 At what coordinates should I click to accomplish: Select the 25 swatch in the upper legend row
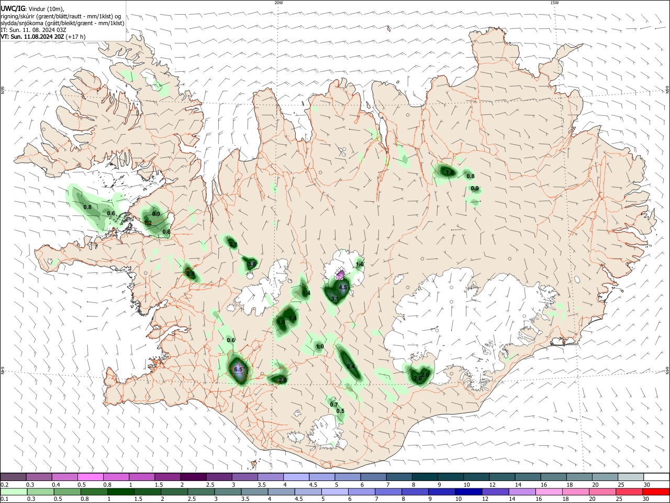pos(630,477)
